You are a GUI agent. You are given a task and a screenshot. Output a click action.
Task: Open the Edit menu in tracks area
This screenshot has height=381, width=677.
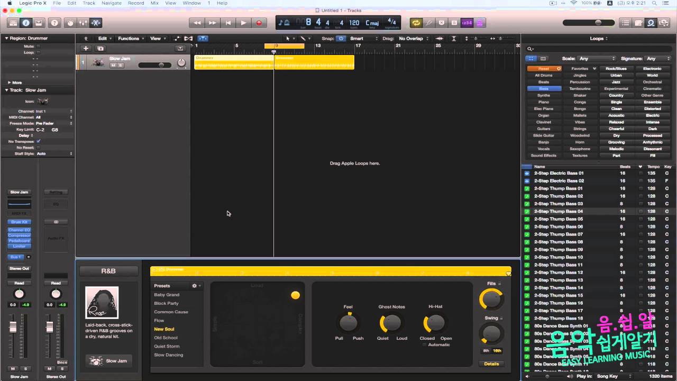pos(104,39)
